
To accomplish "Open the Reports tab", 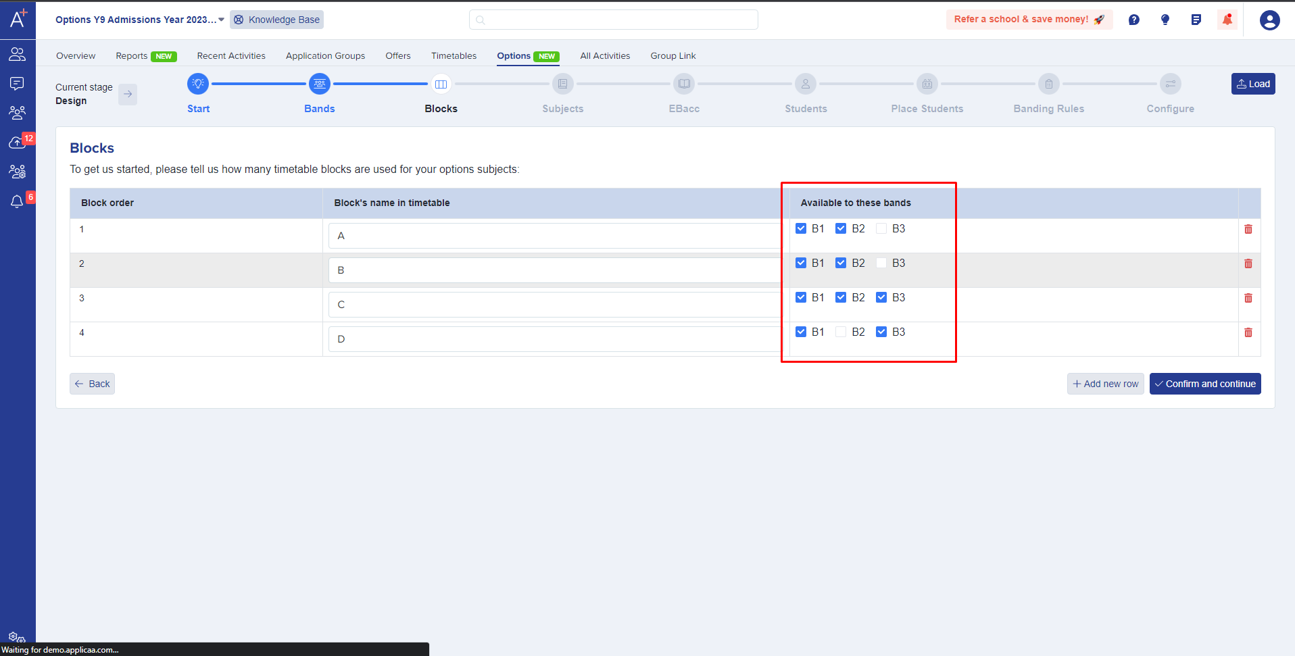I will click(146, 56).
